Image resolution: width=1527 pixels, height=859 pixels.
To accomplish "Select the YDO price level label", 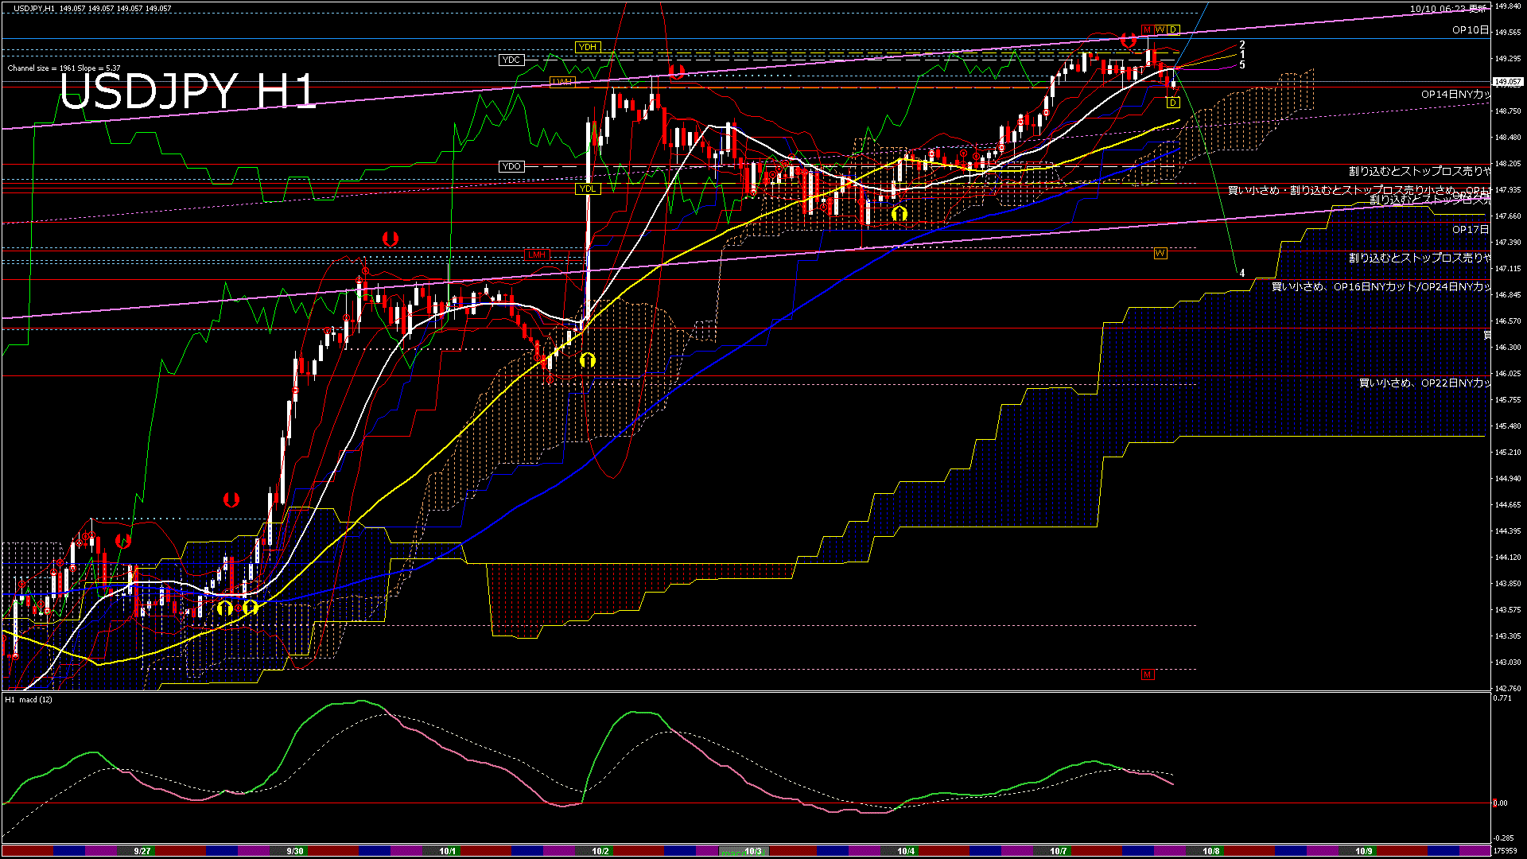I will tap(511, 166).
